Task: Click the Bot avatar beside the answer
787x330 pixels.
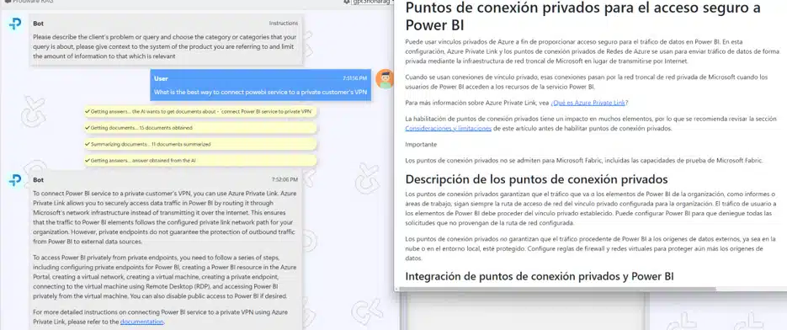Action: coord(15,180)
